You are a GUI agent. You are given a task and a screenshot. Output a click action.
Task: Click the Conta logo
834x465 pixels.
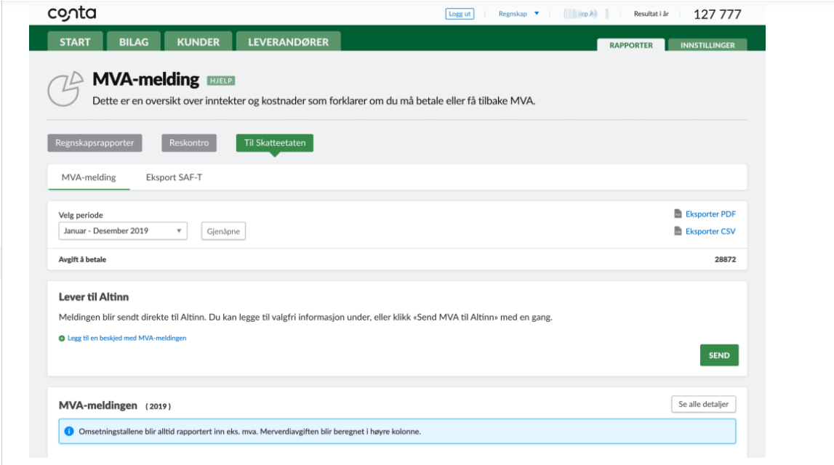click(72, 14)
